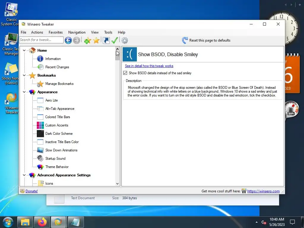Collapse the Home tree node
The width and height of the screenshot is (304, 228).
click(x=24, y=50)
